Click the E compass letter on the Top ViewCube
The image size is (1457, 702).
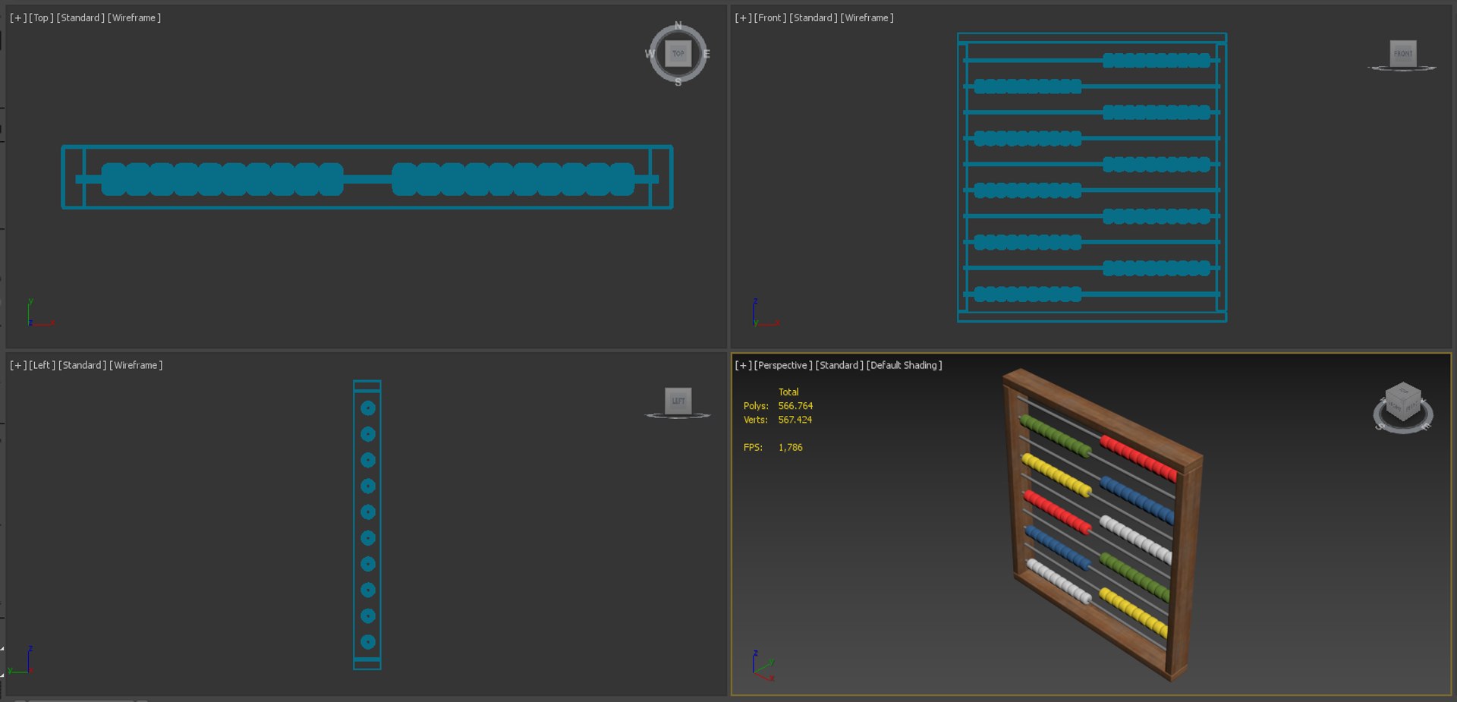coord(706,54)
